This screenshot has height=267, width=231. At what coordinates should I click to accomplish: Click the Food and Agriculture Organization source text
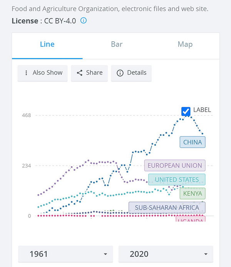click(110, 9)
